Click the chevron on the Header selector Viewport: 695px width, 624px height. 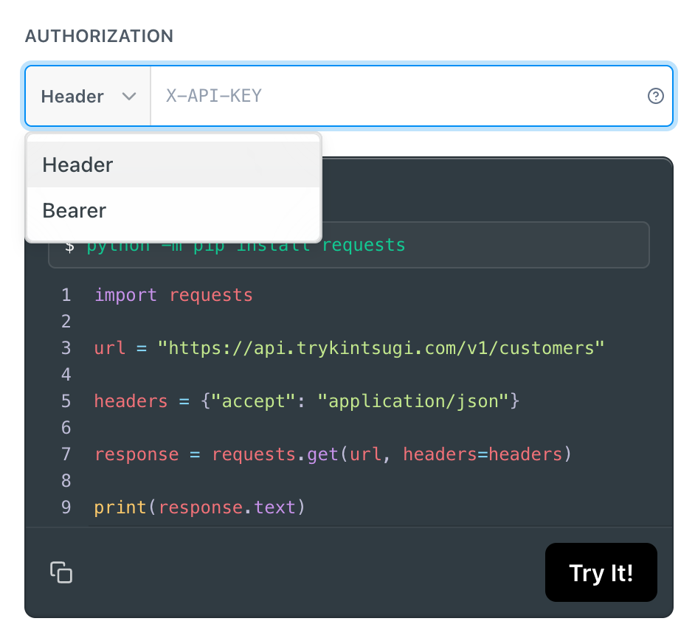130,96
